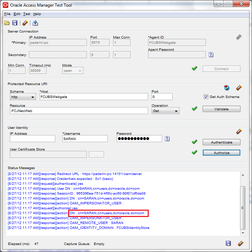Viewport: 252px width, 252px height.
Task: Click the Validate button
Action: tap(222, 109)
